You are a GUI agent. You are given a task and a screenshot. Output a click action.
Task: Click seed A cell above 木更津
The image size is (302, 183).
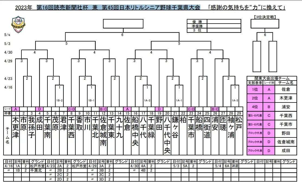click(x=16, y=109)
